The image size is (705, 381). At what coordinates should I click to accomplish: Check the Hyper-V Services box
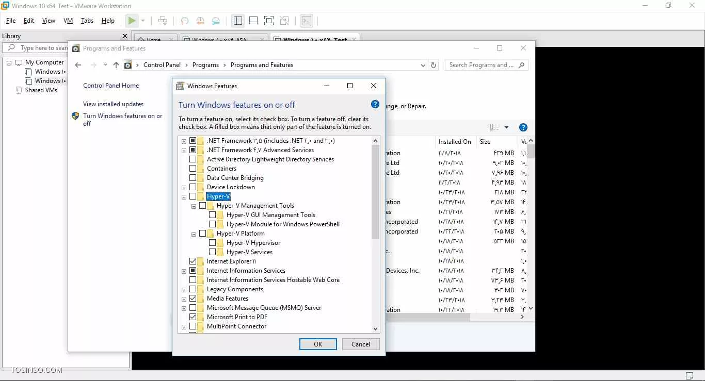pos(213,252)
